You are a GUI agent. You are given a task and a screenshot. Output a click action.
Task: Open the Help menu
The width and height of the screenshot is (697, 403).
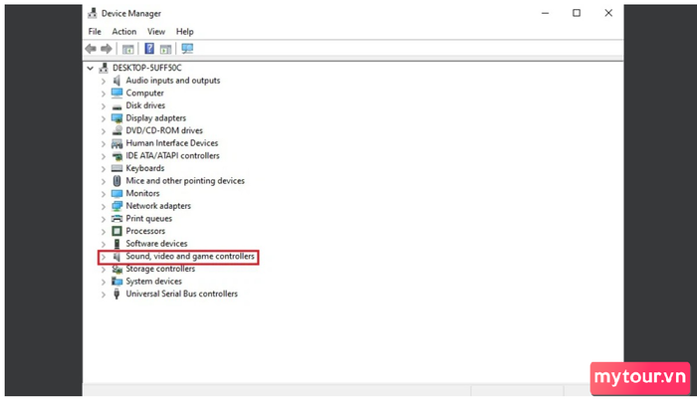click(x=184, y=32)
